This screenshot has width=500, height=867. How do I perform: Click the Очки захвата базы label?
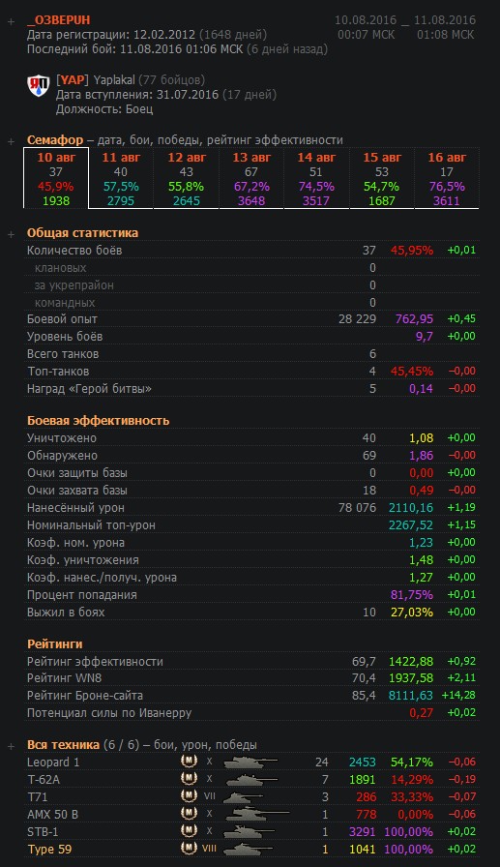77,491
